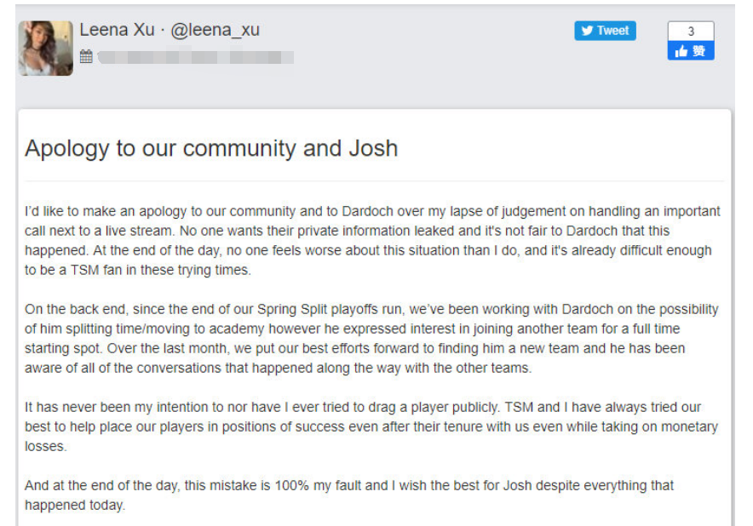Click the Tweet button
The height and width of the screenshot is (526, 753).
(605, 31)
